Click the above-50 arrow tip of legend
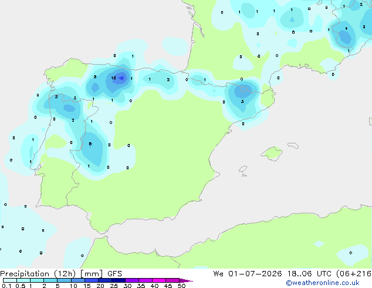The height and width of the screenshot is (288, 372). click(x=186, y=280)
